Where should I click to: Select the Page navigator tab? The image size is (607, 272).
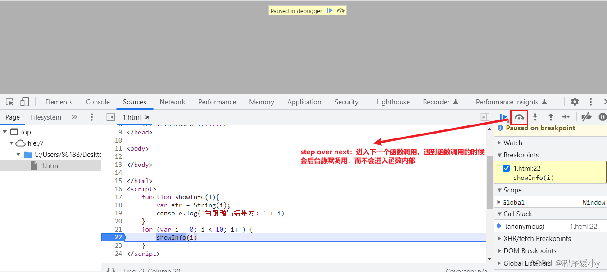tap(13, 117)
